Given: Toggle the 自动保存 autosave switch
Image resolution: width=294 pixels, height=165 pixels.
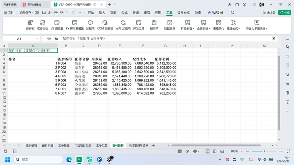Looking at the screenshot, I should (x=36, y=12).
